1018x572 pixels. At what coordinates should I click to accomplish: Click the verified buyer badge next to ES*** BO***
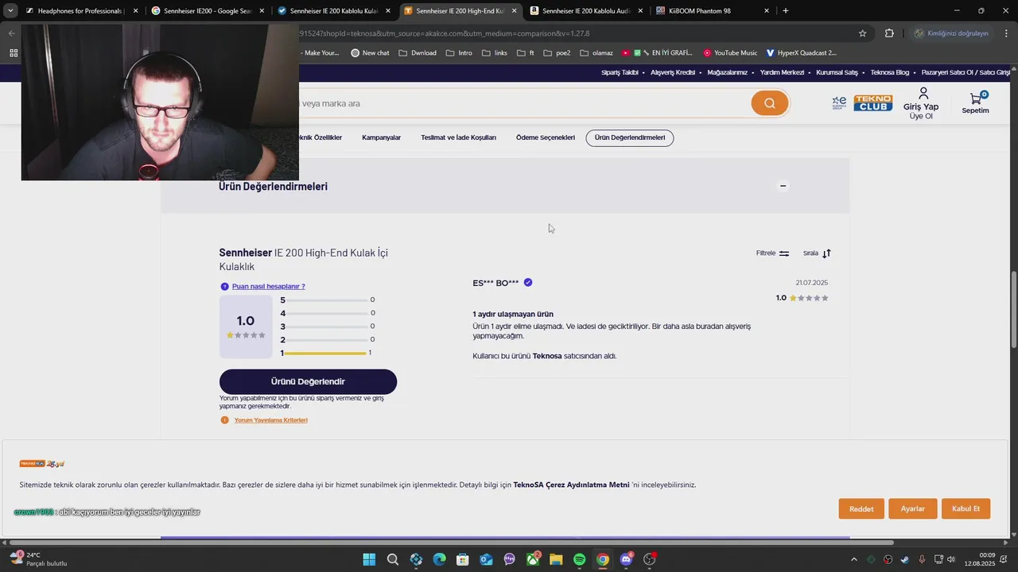(x=528, y=282)
